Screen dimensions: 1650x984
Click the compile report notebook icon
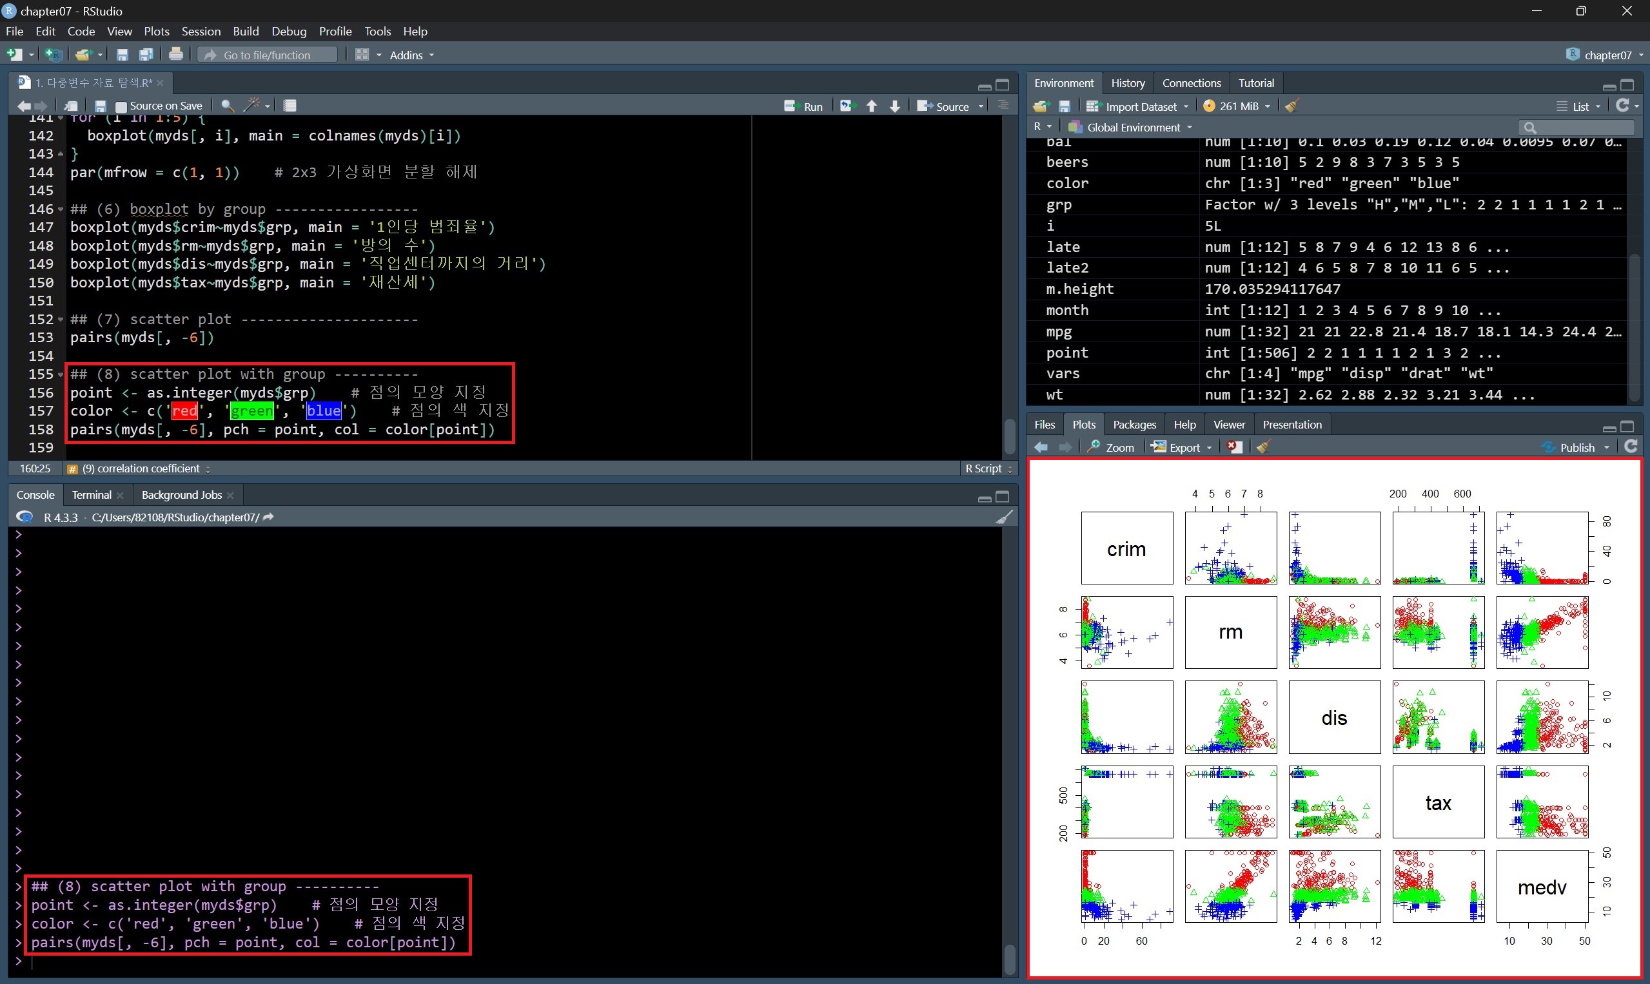(x=290, y=106)
